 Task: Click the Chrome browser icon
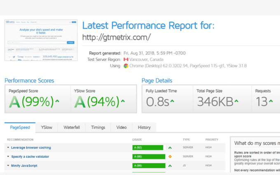[x=126, y=66]
